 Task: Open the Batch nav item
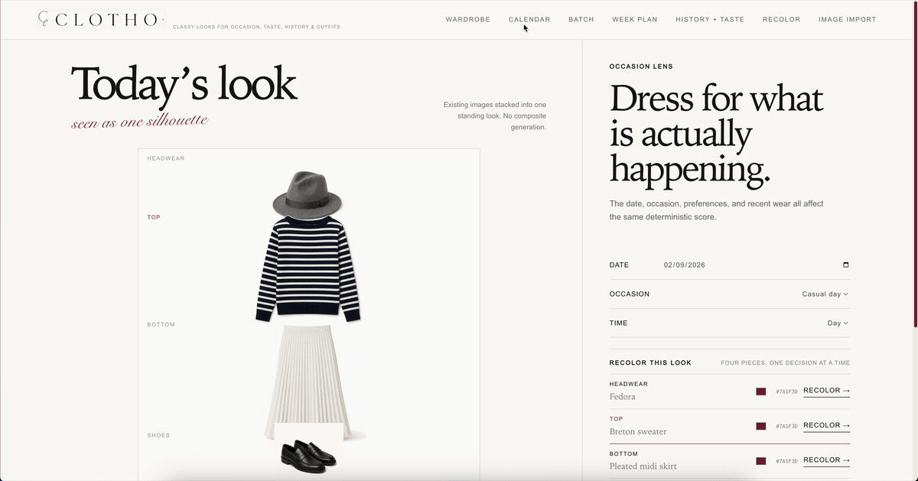pos(581,19)
